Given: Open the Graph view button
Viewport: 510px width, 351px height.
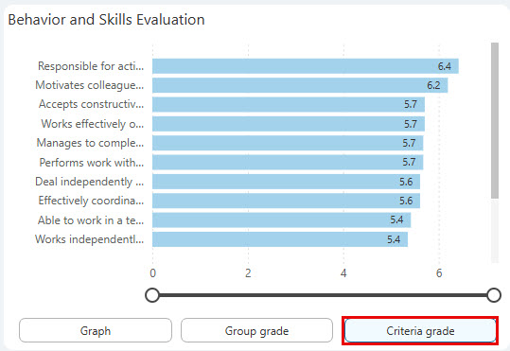Looking at the screenshot, I should coord(96,330).
